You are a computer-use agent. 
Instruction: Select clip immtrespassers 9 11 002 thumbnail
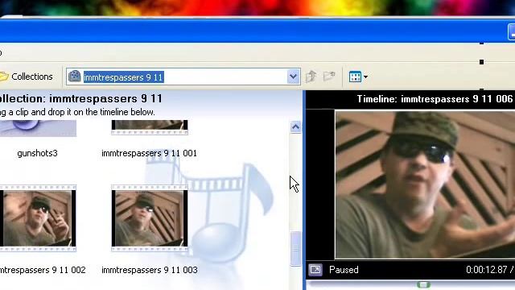tap(38, 218)
